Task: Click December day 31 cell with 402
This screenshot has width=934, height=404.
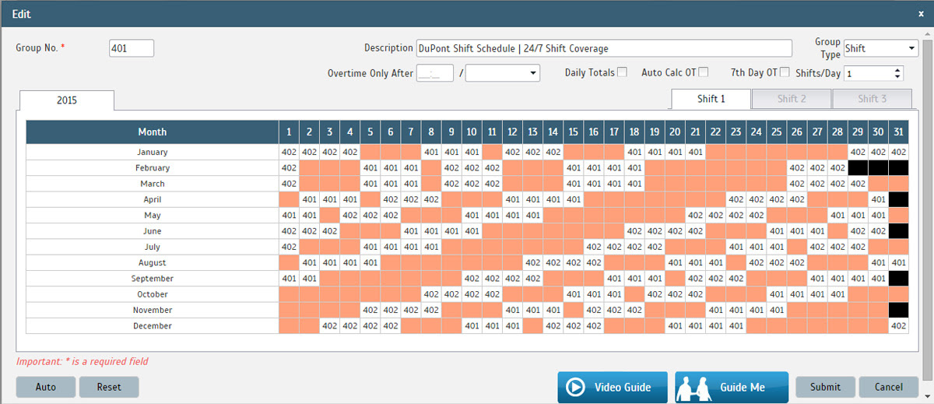Action: click(x=898, y=326)
